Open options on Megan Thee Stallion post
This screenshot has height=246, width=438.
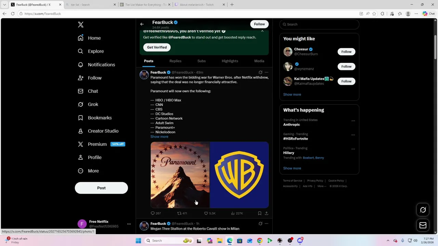click(x=267, y=224)
